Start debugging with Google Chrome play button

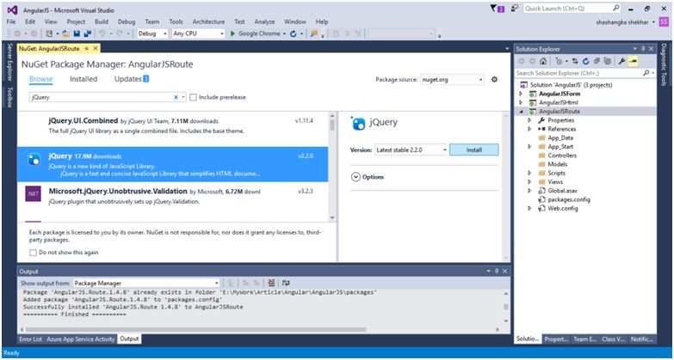[232, 34]
